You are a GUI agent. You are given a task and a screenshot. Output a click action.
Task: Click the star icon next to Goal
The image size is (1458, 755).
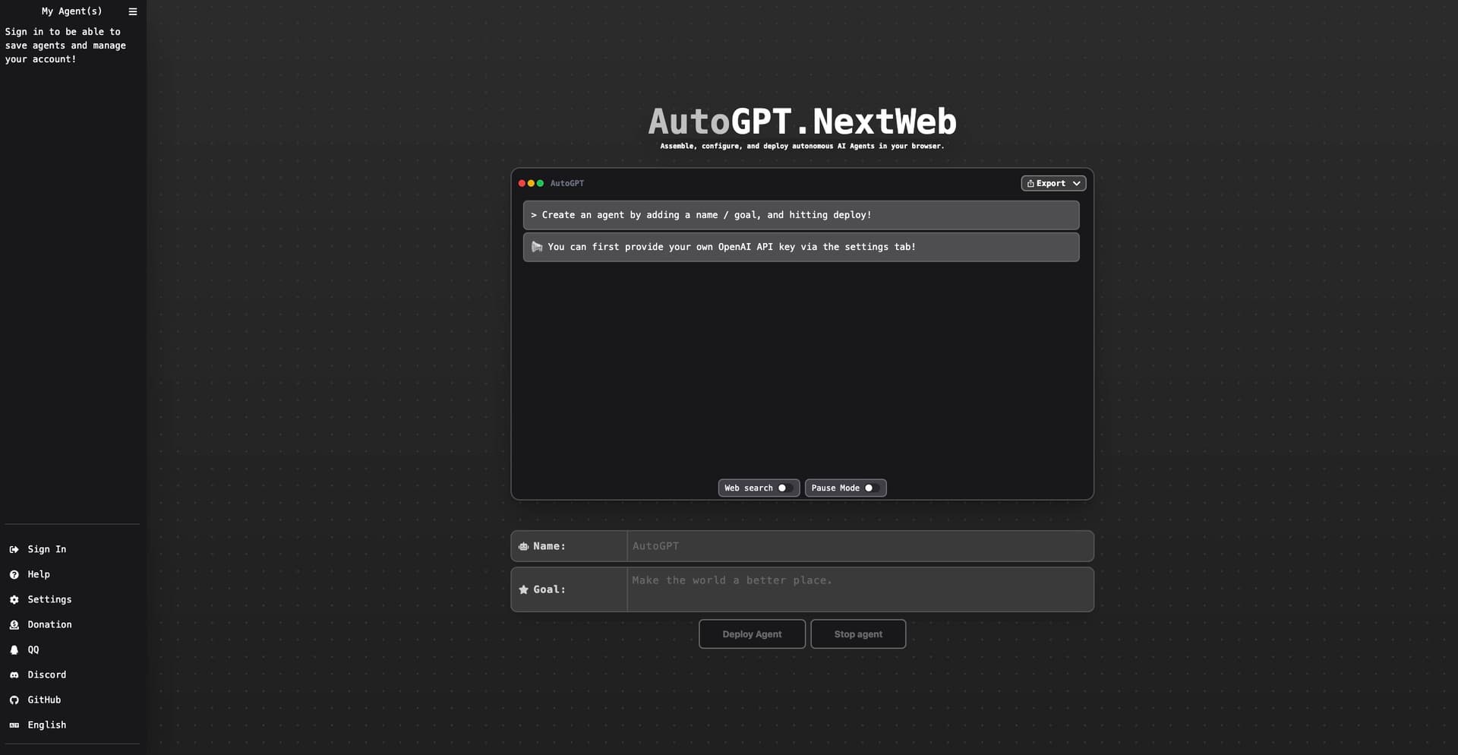pos(523,589)
